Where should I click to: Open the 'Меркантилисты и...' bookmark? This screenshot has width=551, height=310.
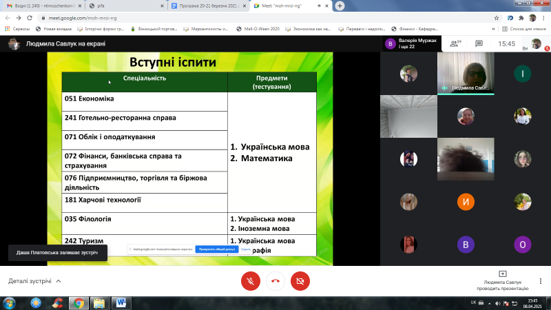pyautogui.click(x=206, y=29)
